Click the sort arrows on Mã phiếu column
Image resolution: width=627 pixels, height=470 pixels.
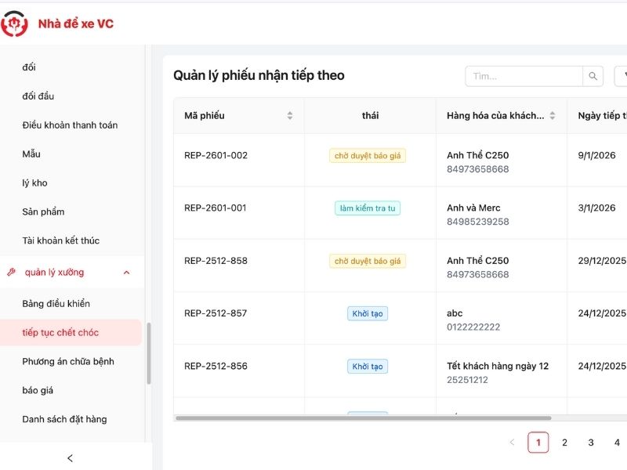tap(289, 115)
